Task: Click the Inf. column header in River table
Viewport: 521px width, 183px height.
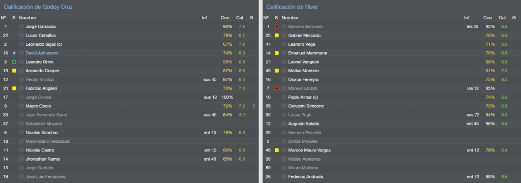Action: [x=468, y=18]
